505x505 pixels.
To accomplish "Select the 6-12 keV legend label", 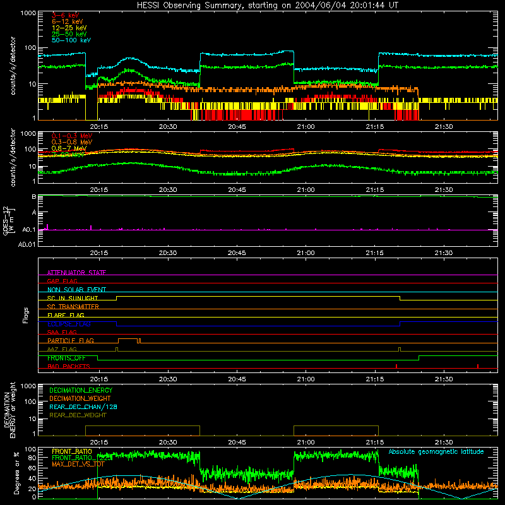I will [x=68, y=21].
